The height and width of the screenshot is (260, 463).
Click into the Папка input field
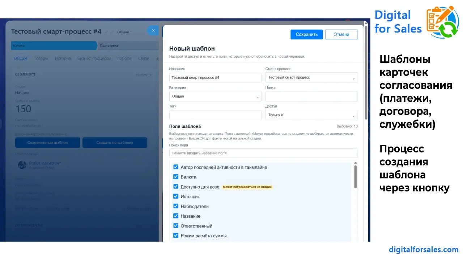[x=311, y=96]
